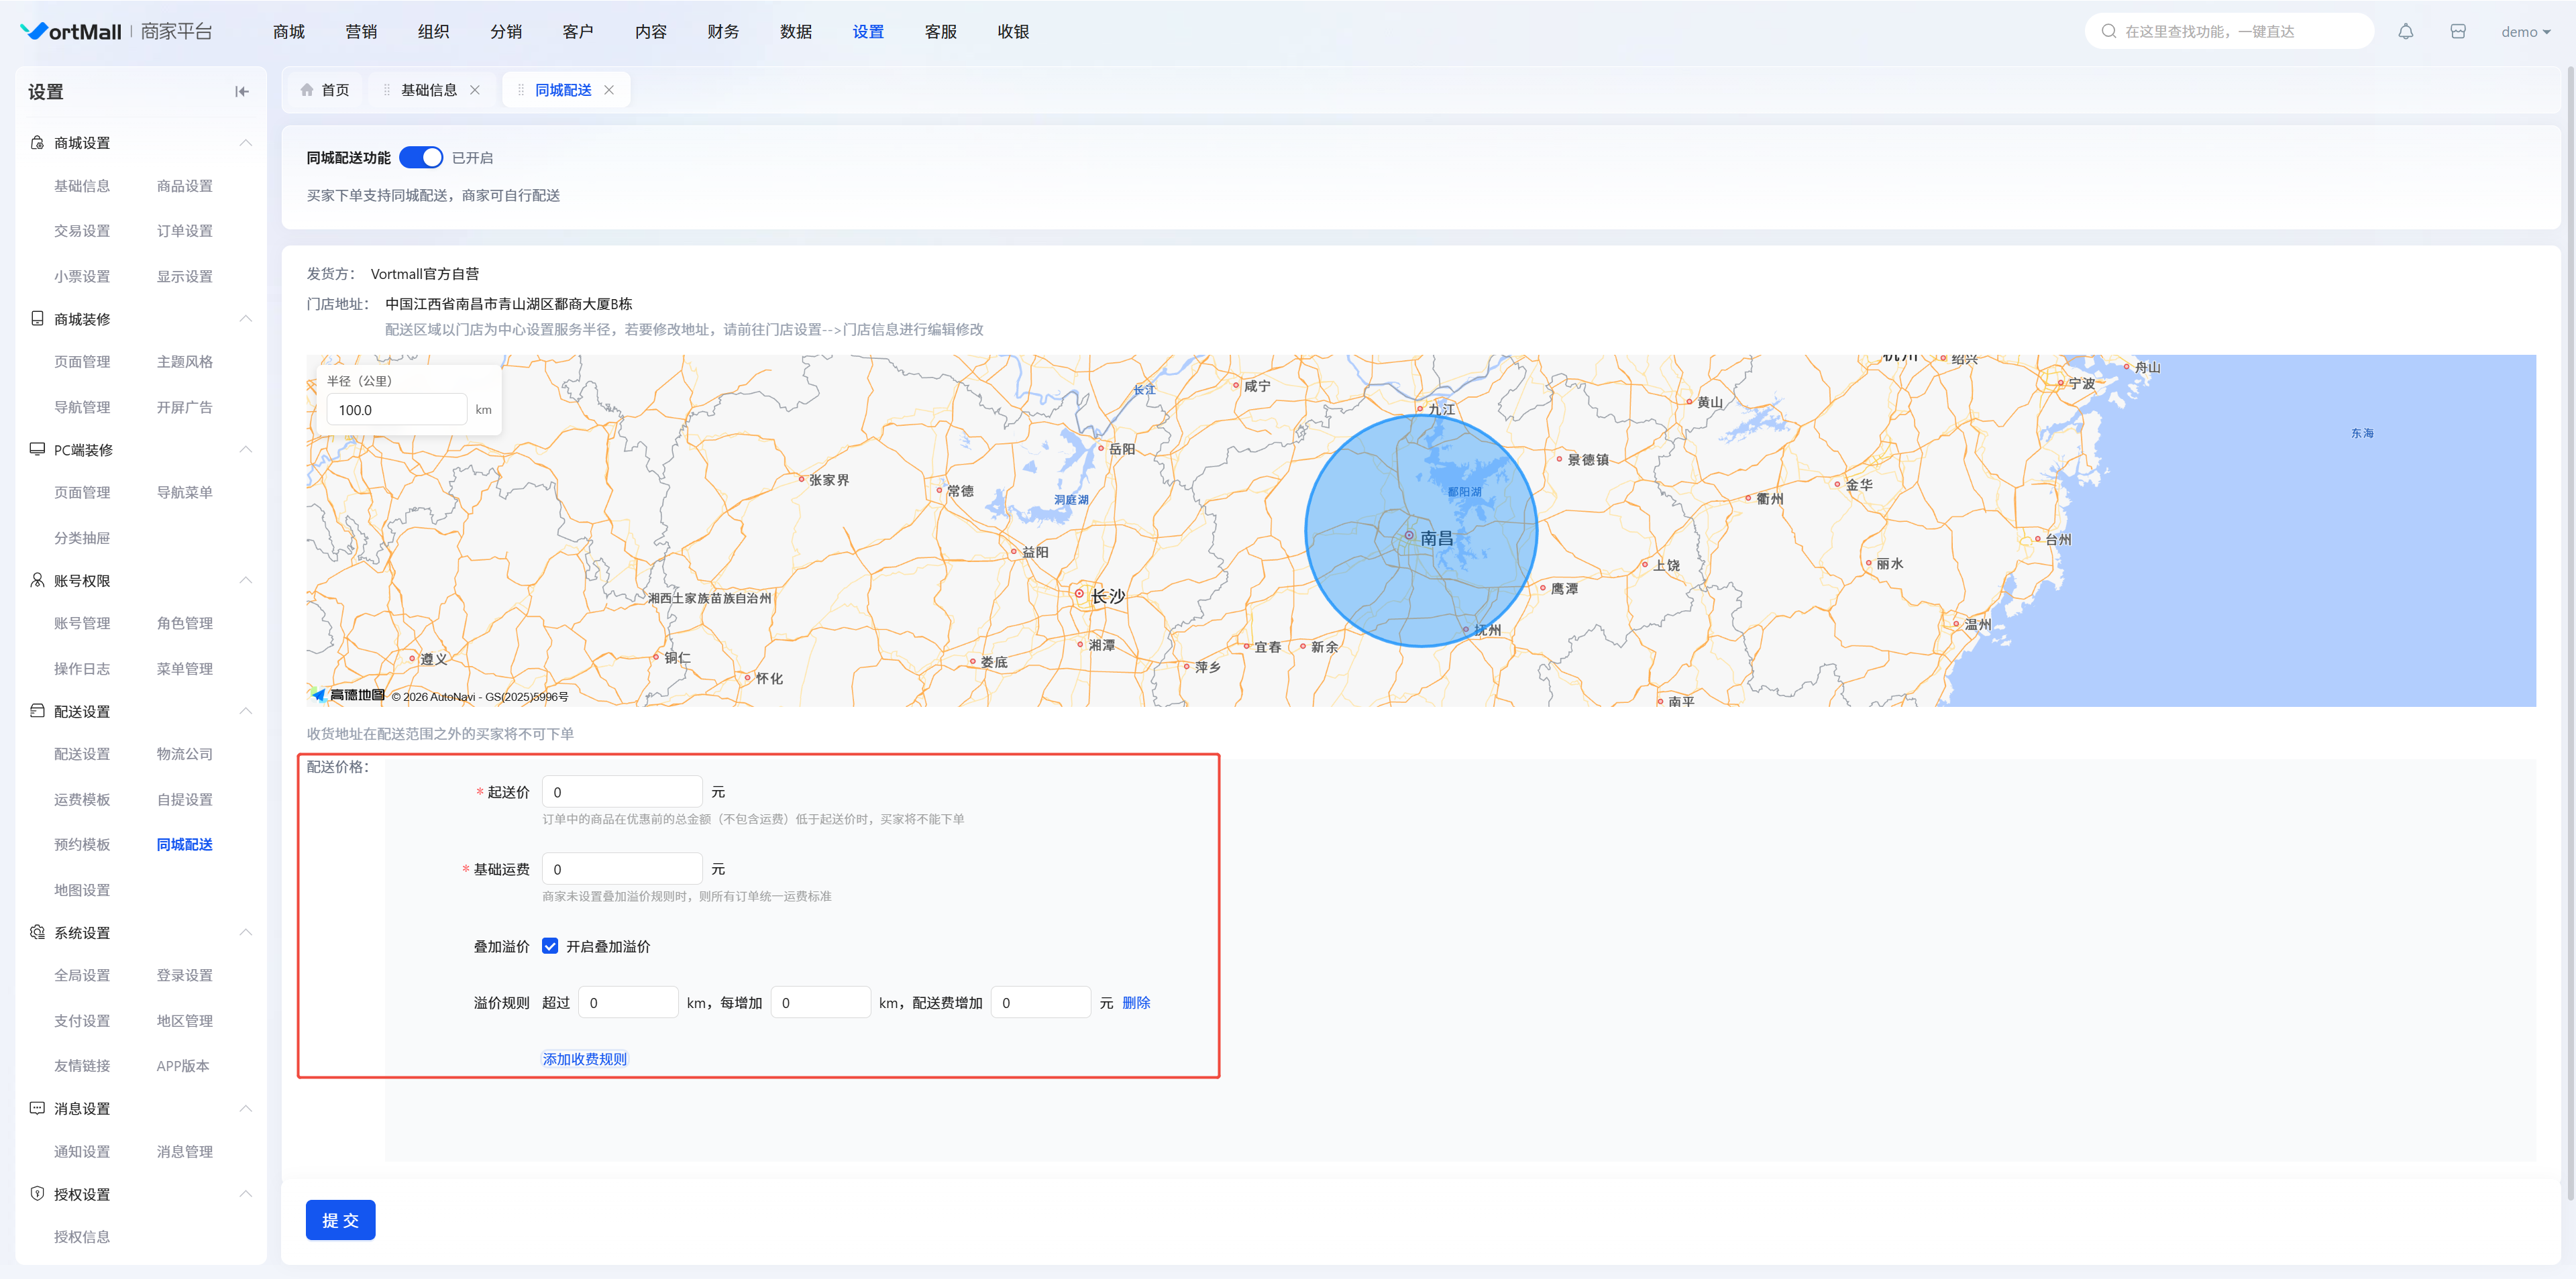2576x1279 pixels.
Task: Click the 半径 radius input field
Action: 396,410
